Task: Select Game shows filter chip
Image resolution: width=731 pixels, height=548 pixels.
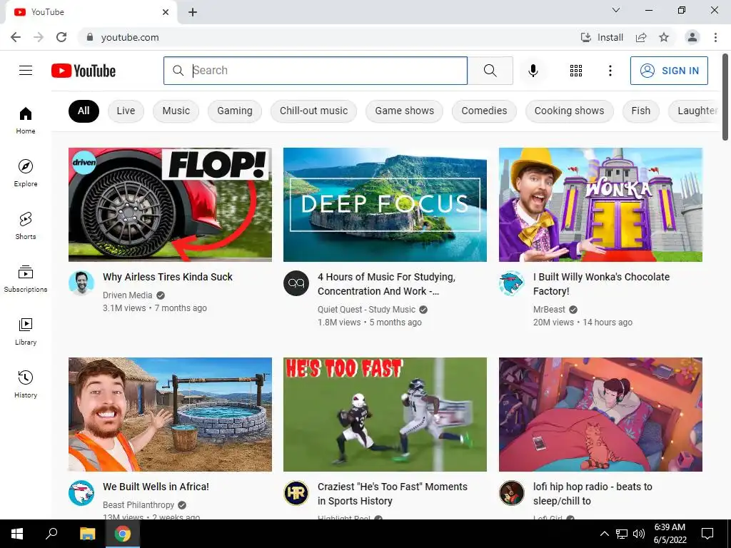Action: tap(404, 111)
